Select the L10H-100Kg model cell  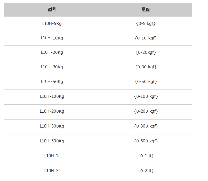(52, 96)
